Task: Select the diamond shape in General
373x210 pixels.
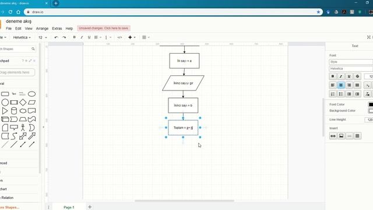Action: click(x=23, y=103)
